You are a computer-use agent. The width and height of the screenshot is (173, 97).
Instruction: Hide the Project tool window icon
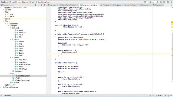click(x=45, y=5)
